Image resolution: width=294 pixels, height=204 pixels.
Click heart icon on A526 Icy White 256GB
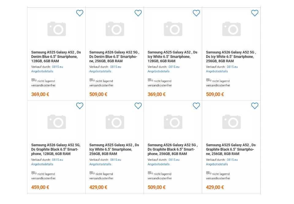254,13
